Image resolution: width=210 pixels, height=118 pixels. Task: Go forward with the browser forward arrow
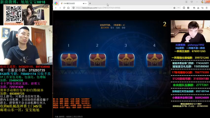tap(60, 8)
